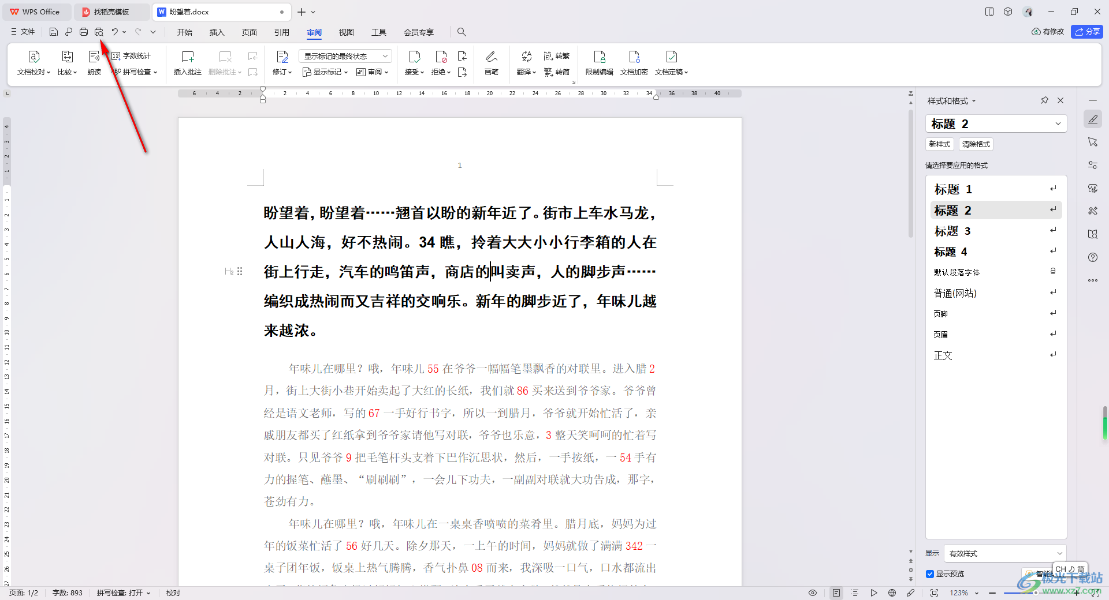This screenshot has height=600, width=1109.
Task: Switch to outline view in status bar
Action: [855, 593]
